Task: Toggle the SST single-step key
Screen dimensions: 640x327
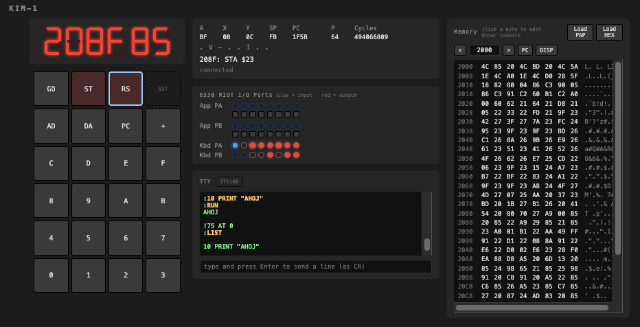Action: (163, 89)
